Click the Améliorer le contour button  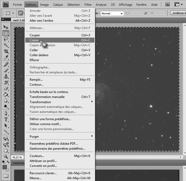178,13
